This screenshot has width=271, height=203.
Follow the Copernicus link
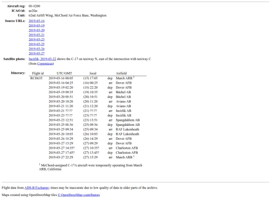[x=45, y=64]
